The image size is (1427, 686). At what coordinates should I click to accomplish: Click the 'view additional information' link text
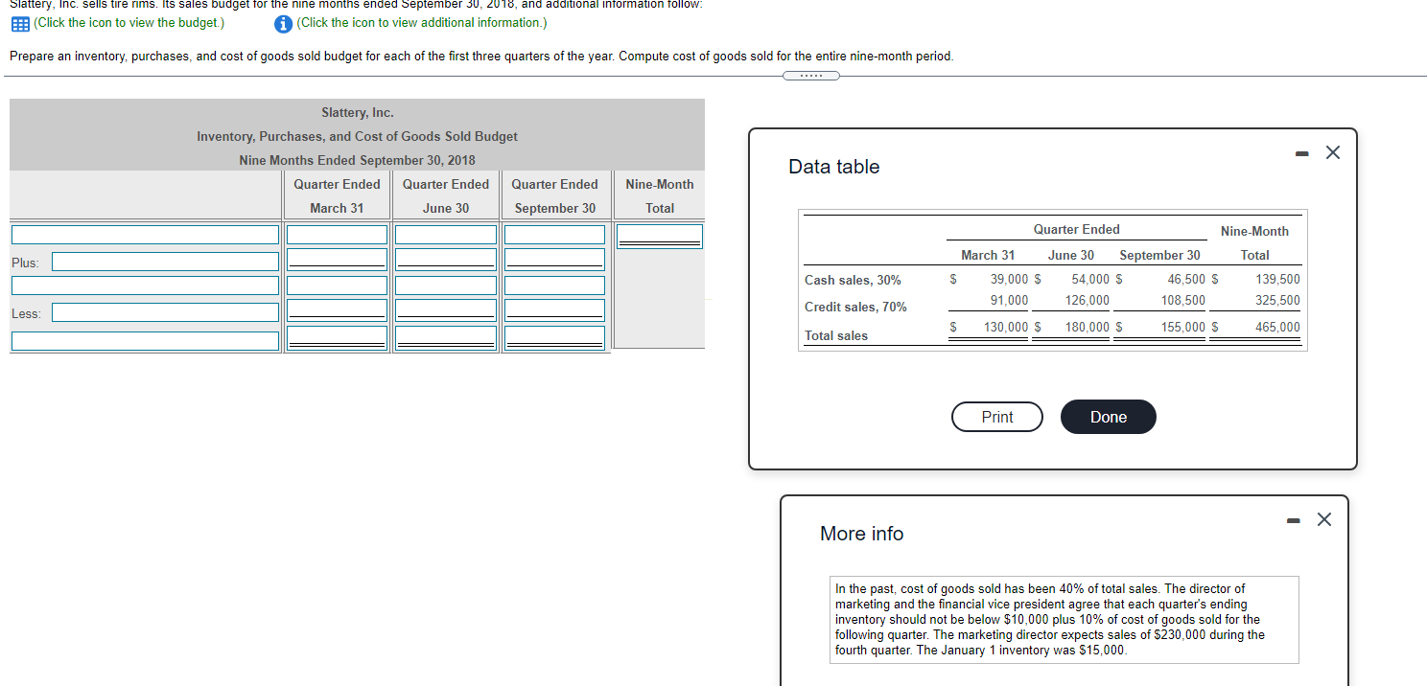[x=422, y=23]
